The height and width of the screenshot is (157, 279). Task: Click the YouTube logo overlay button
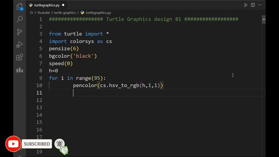point(13,144)
